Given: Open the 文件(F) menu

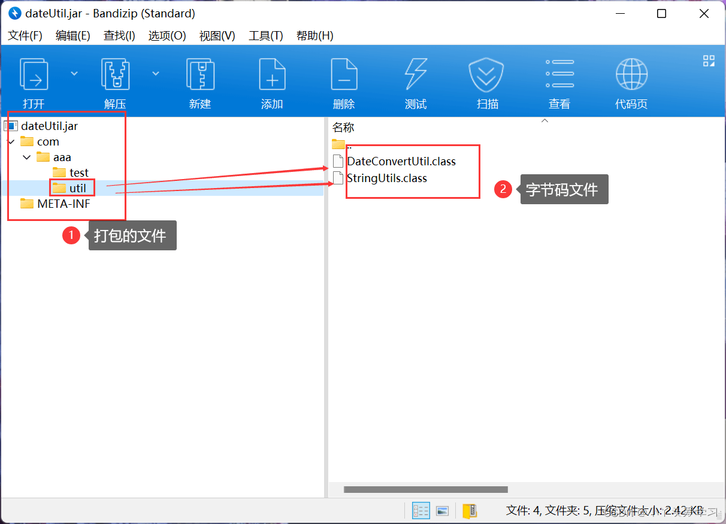Looking at the screenshot, I should 25,35.
